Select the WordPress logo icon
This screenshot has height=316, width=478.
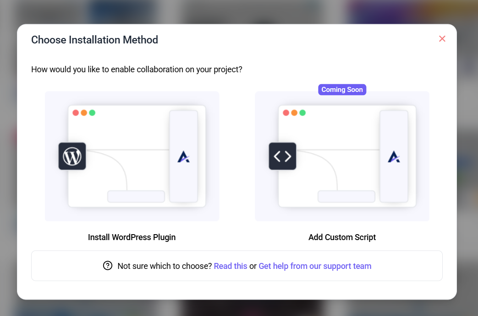pos(72,156)
